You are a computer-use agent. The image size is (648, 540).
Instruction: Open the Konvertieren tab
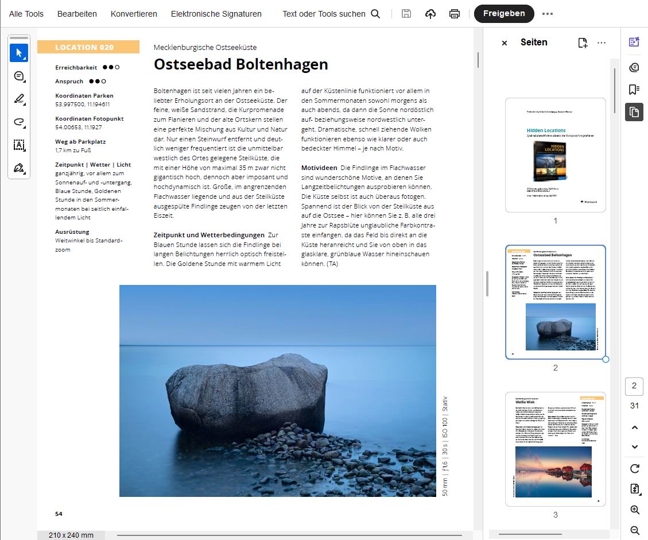pos(134,14)
